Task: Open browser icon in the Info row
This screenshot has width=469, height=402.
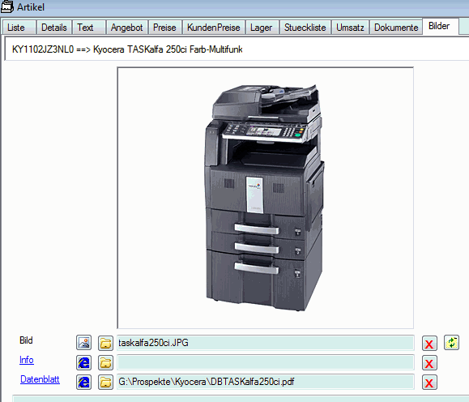Action: [83, 363]
